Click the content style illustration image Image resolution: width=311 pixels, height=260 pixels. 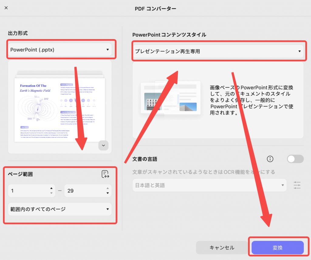click(x=171, y=98)
